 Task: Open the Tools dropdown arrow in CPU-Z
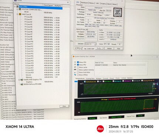tap(104, 48)
